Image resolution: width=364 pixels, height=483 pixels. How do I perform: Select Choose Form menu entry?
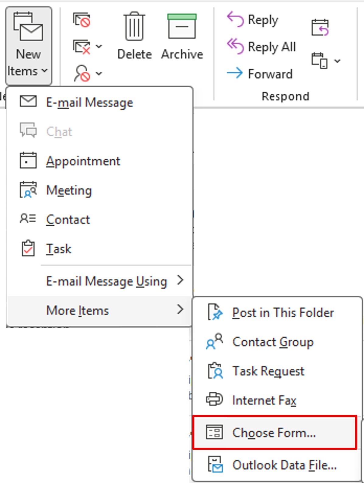click(274, 432)
